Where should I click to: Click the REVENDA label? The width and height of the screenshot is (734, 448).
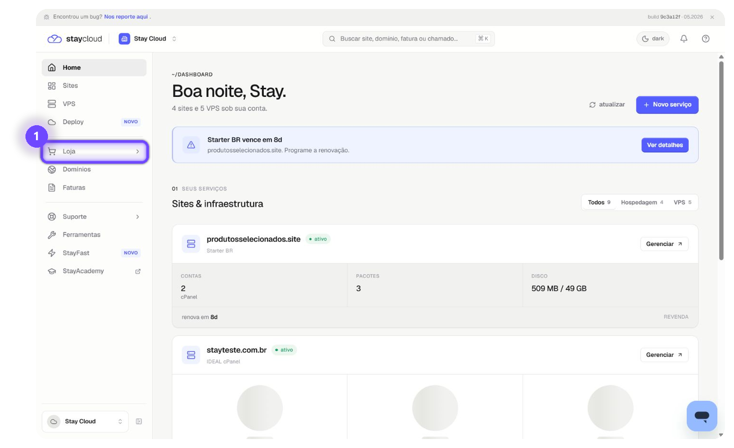click(676, 317)
